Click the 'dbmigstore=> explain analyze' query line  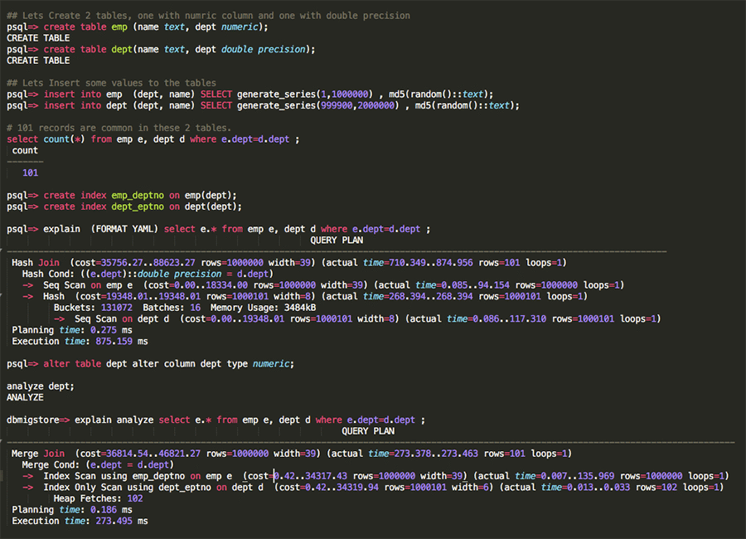tap(216, 420)
